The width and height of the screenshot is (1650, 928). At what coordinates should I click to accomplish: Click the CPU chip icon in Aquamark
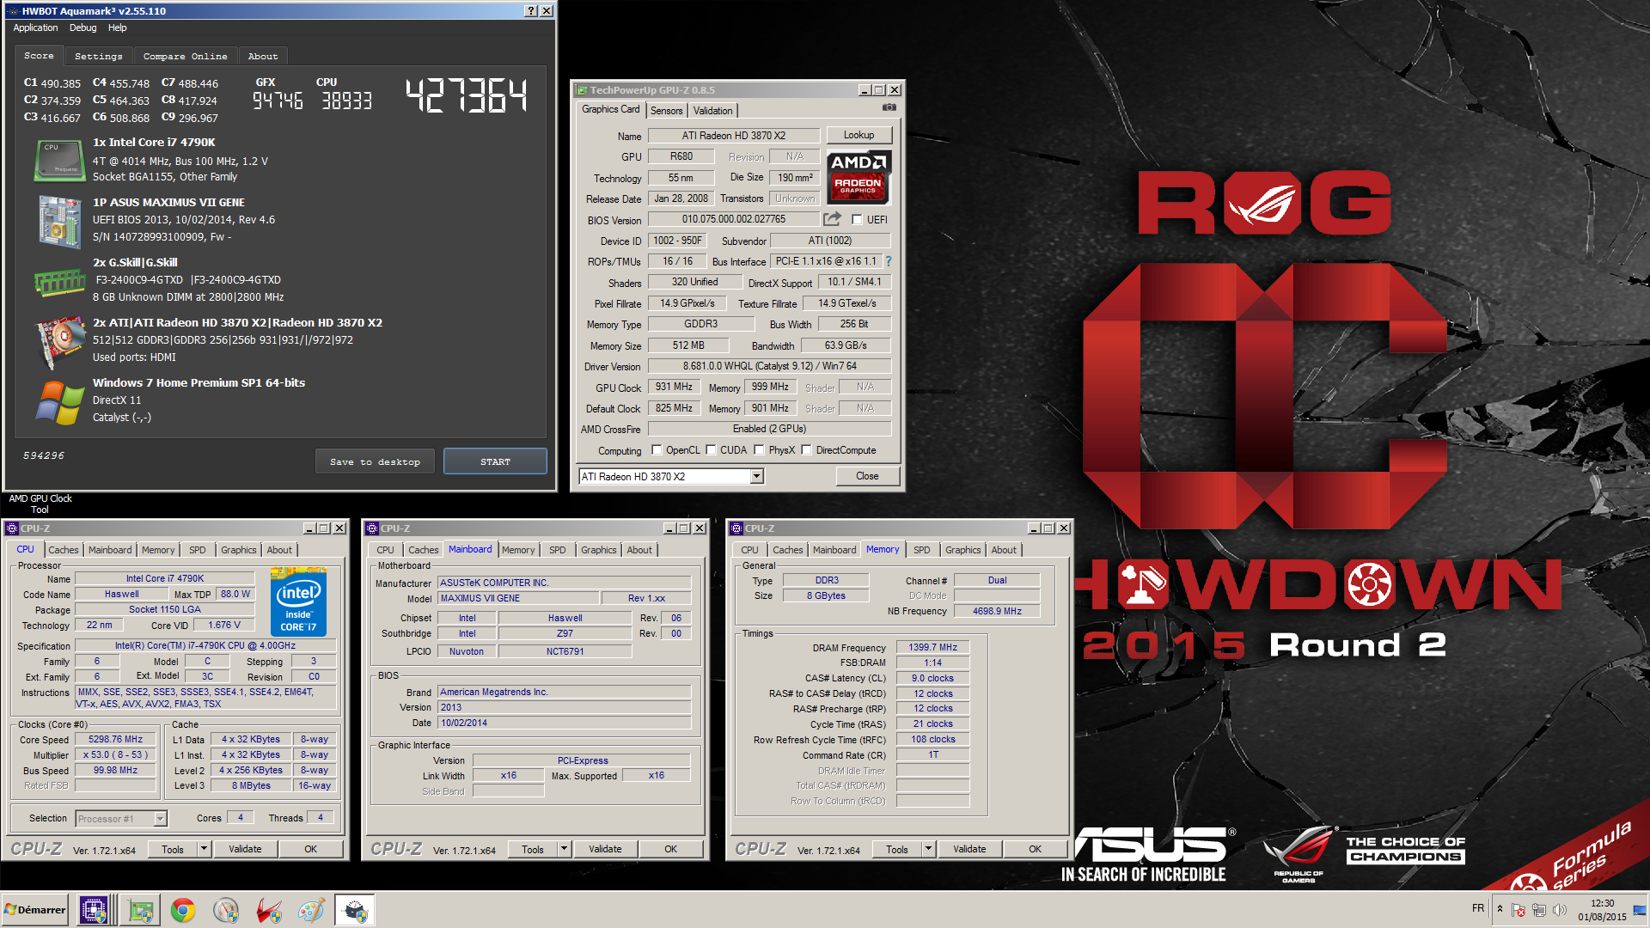(x=58, y=161)
